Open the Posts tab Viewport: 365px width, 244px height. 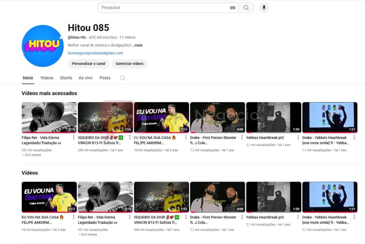[105, 78]
